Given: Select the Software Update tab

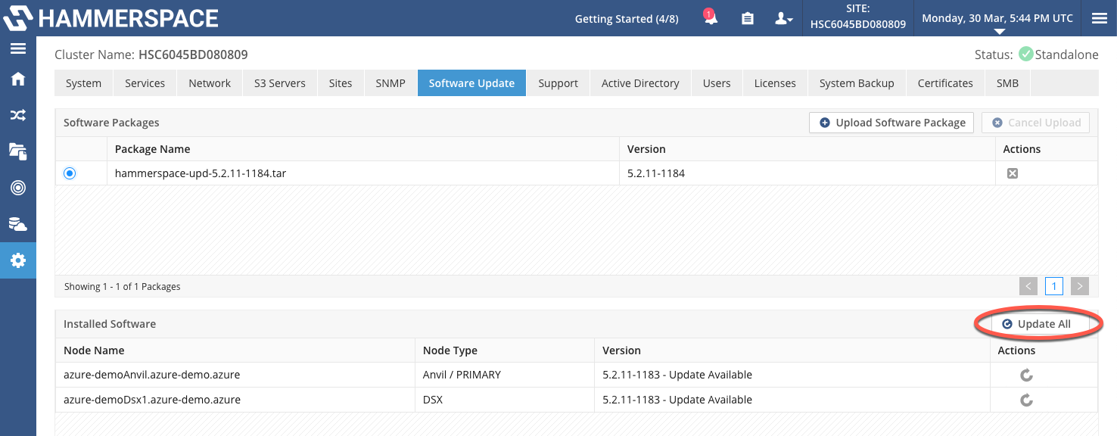Looking at the screenshot, I should 471,83.
